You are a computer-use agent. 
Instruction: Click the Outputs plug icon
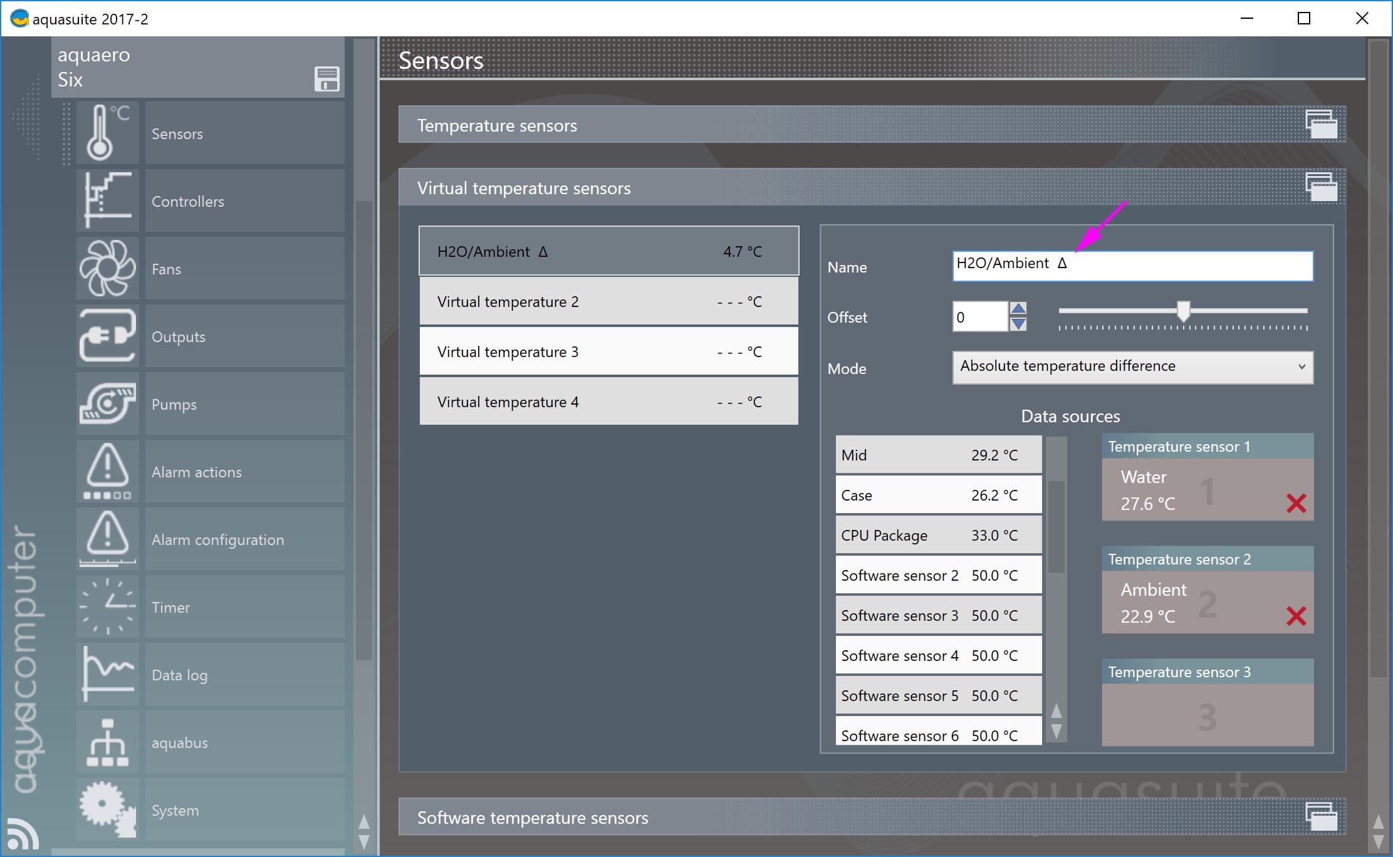(x=107, y=336)
